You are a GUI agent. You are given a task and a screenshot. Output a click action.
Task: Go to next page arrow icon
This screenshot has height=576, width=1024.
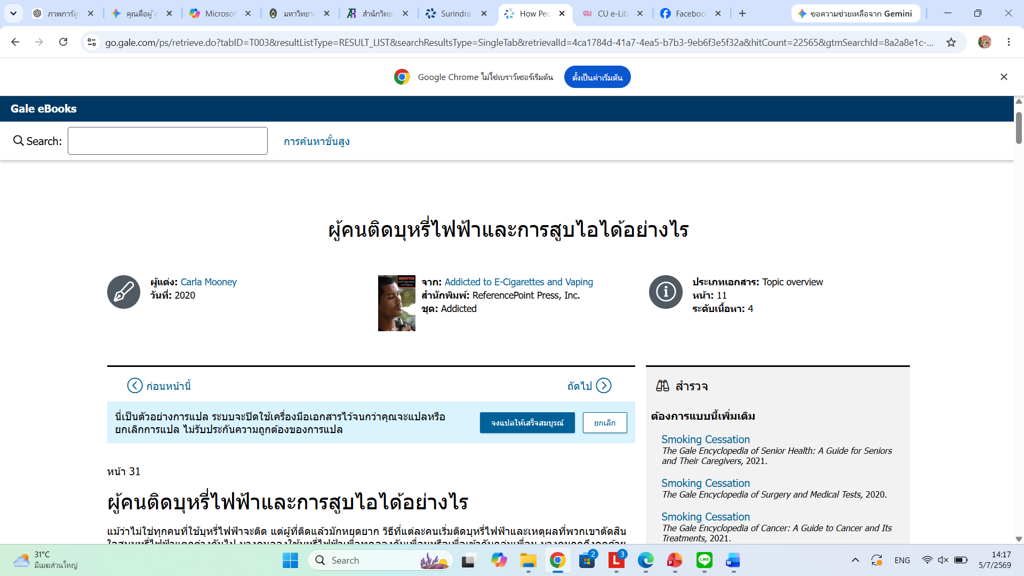coord(604,386)
